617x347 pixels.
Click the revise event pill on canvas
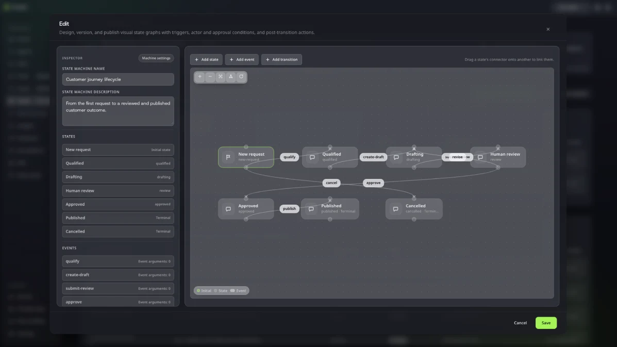457,157
